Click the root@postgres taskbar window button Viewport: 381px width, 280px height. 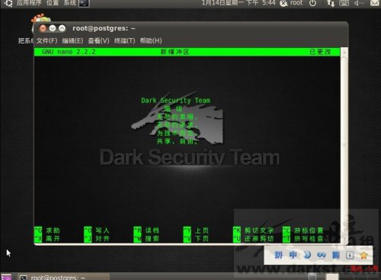pyautogui.click(x=63, y=277)
